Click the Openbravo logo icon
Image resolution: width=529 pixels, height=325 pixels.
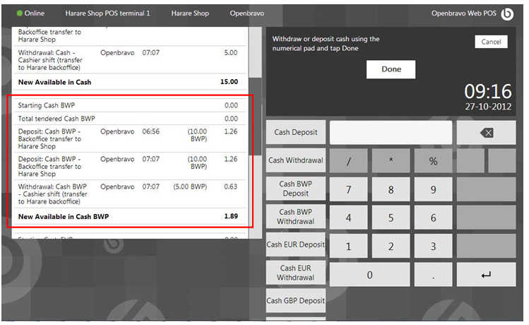507,14
